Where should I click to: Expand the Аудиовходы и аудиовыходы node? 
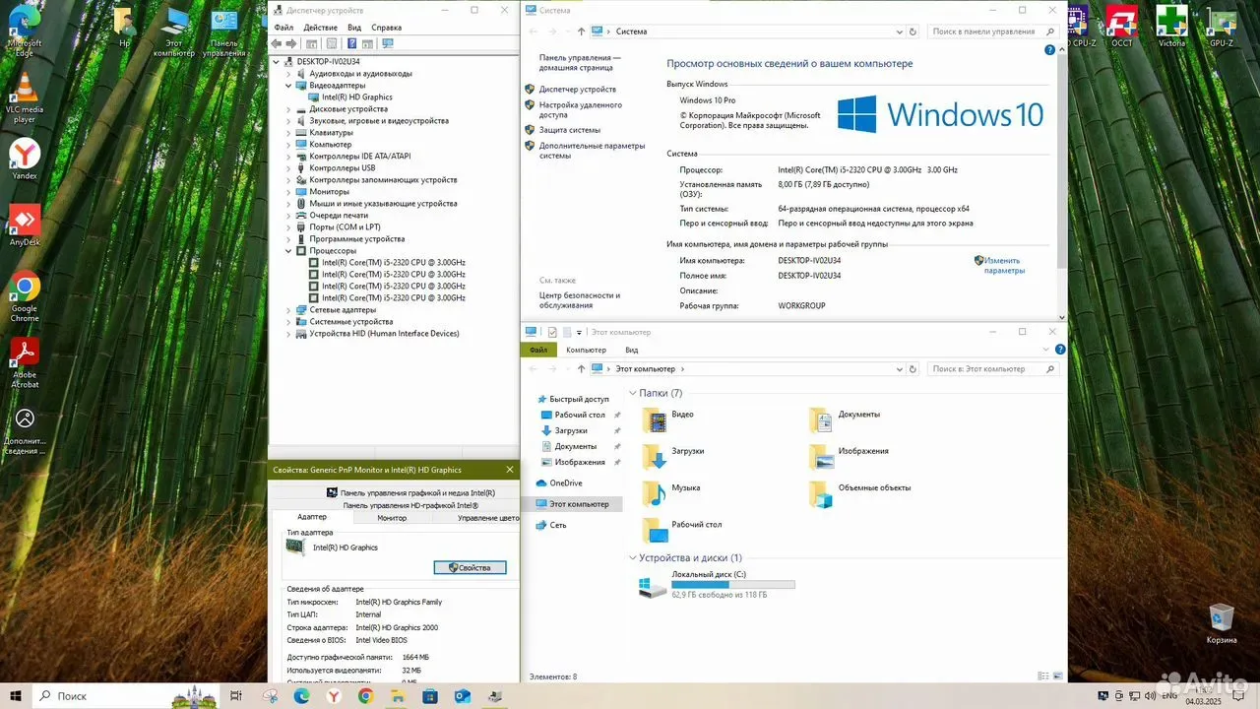click(x=289, y=74)
